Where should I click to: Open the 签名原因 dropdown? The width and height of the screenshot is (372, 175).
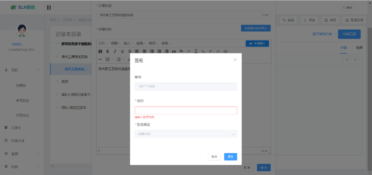186,134
